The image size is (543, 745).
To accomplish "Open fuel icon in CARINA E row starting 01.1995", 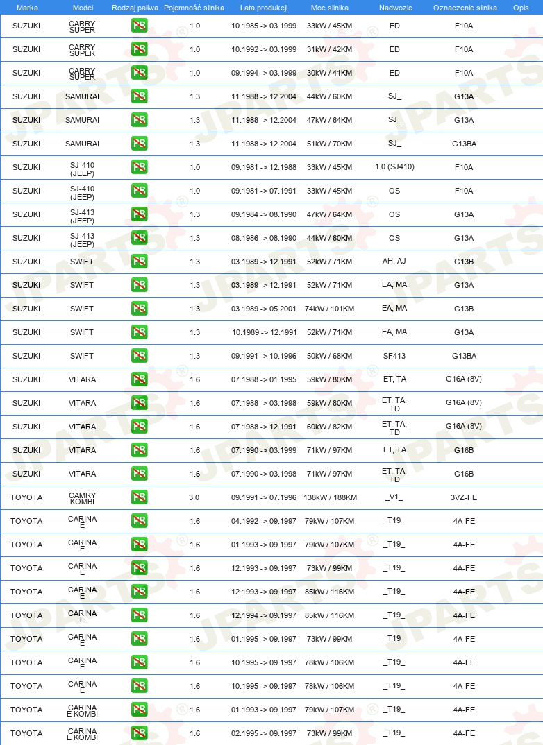I will coord(140,639).
